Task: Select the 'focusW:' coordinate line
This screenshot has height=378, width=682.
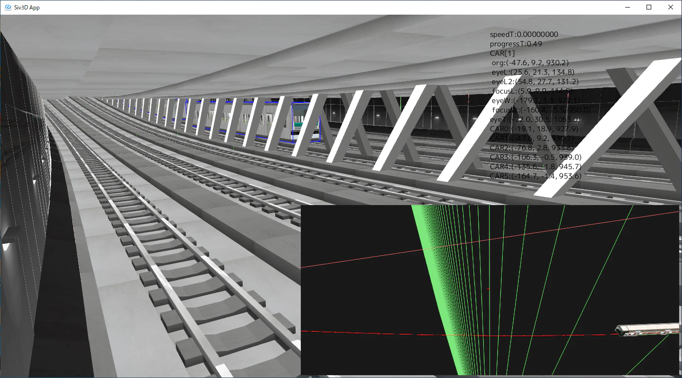Action: [x=541, y=110]
